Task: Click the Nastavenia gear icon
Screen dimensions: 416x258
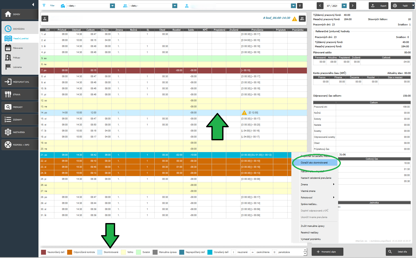Action: coord(8,132)
